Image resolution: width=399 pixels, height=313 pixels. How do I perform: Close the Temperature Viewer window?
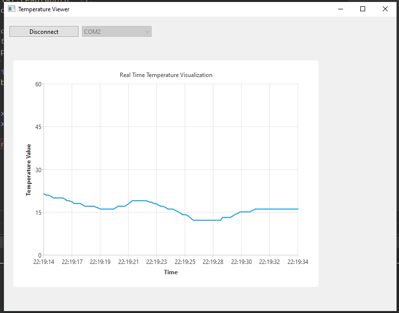click(385, 9)
